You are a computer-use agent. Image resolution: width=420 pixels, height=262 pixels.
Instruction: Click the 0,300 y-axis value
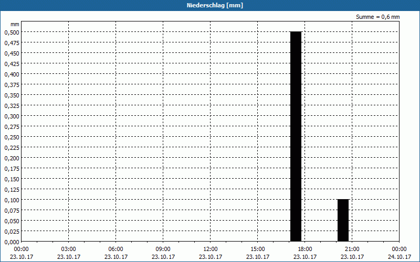[12, 116]
